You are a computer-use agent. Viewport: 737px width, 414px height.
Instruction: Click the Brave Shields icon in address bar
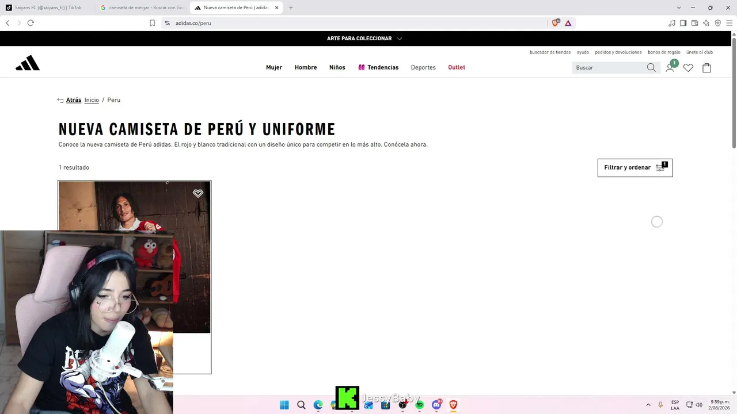coord(555,23)
